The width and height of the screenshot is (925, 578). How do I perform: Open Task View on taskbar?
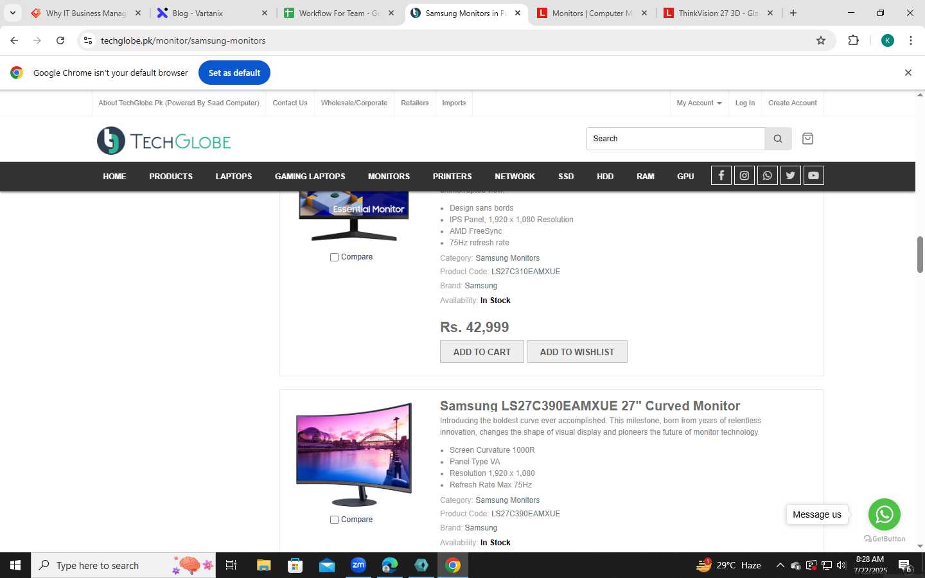(x=231, y=565)
